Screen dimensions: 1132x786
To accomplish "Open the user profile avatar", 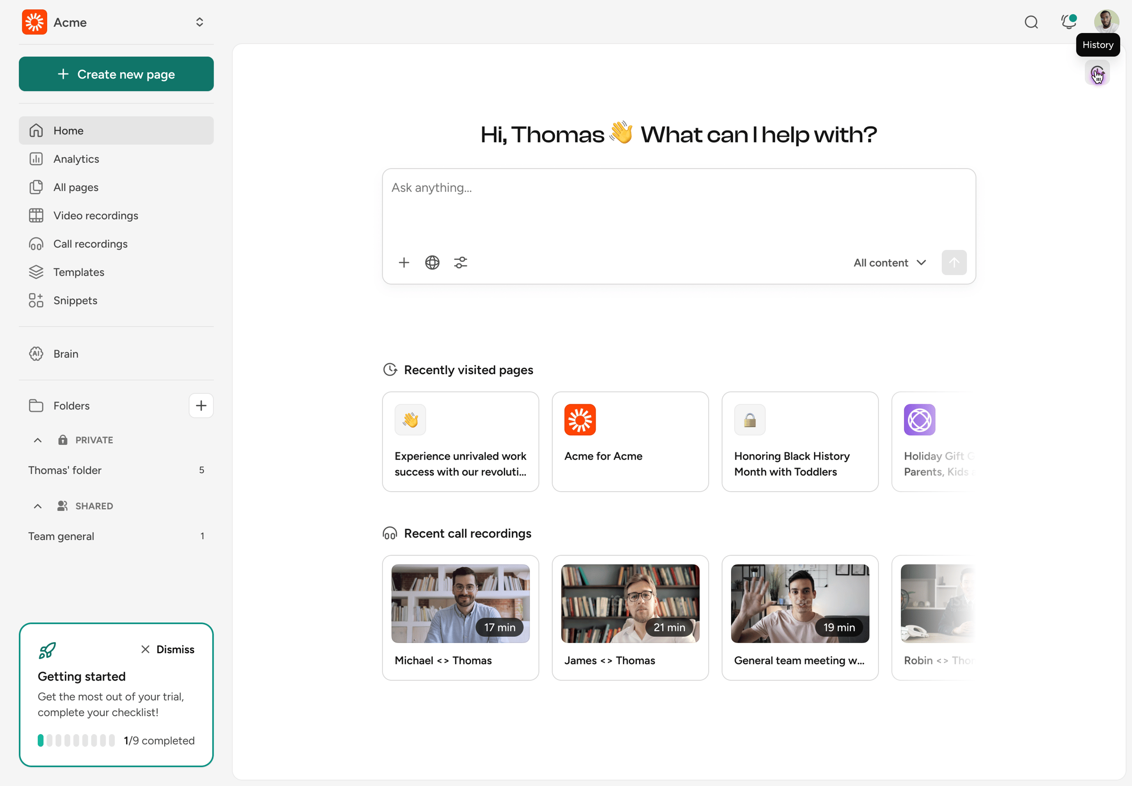I will [1106, 21].
